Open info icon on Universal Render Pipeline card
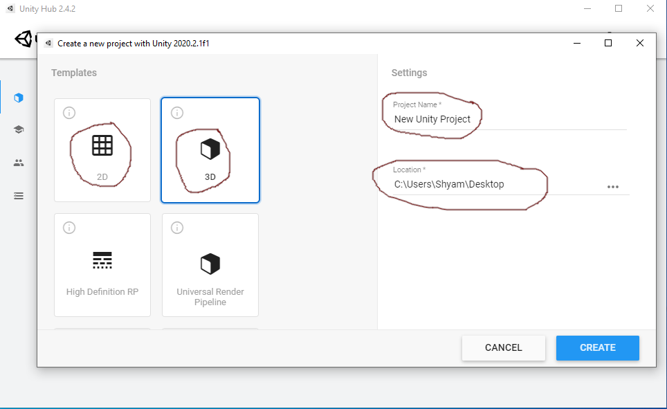 177,228
